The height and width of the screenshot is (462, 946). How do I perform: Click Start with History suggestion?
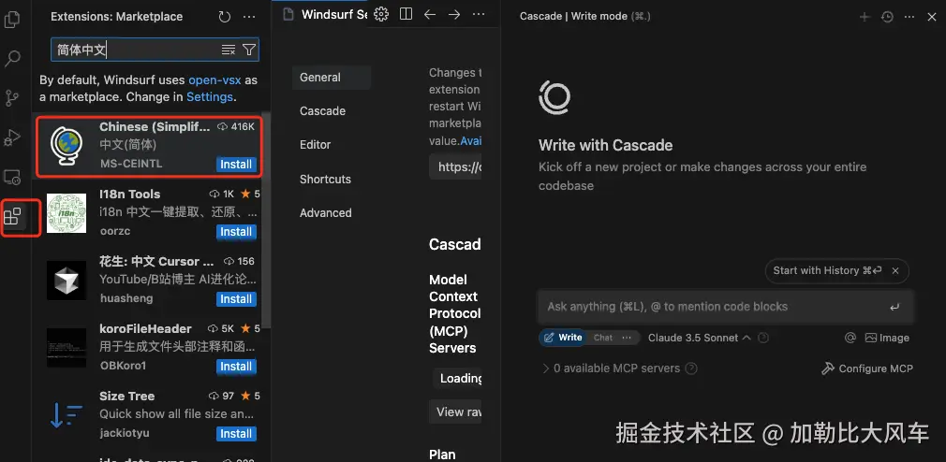tap(827, 271)
